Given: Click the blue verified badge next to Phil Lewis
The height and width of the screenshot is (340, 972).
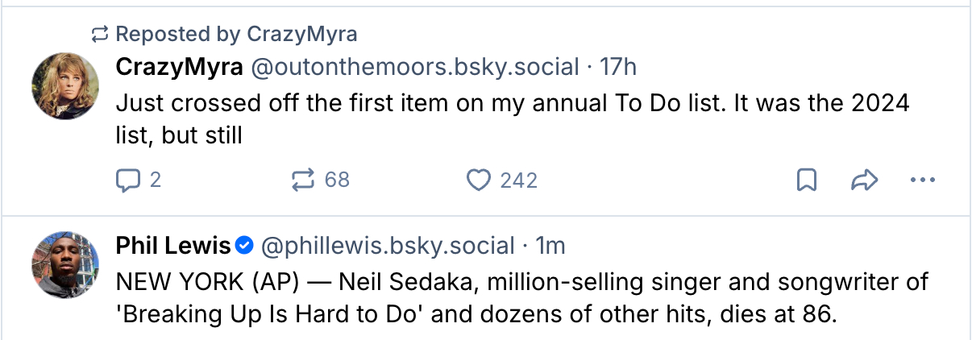Looking at the screenshot, I should [x=246, y=245].
